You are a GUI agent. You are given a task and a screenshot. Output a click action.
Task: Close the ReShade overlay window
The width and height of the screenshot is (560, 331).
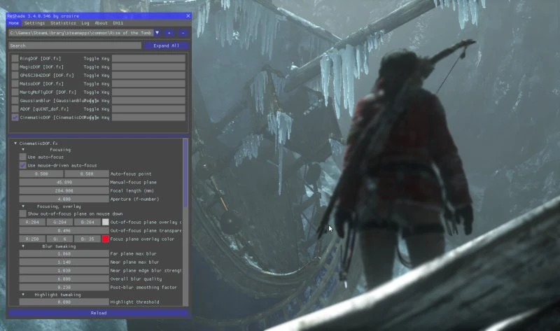(x=188, y=15)
